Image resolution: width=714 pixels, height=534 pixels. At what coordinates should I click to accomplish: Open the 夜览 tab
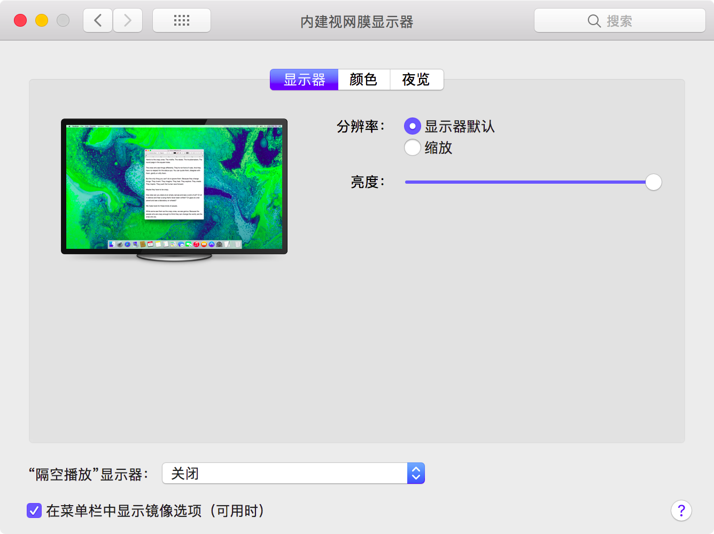[416, 80]
